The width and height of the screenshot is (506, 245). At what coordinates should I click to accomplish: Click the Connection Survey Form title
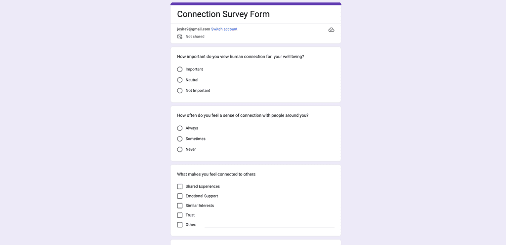pyautogui.click(x=223, y=14)
